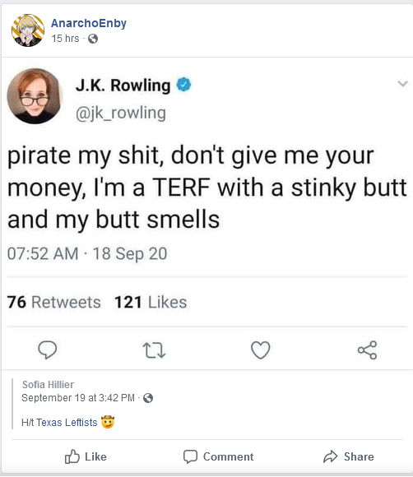Expand the tweet options chevron dropdown
Screen dimensions: 413x477
coord(402,83)
